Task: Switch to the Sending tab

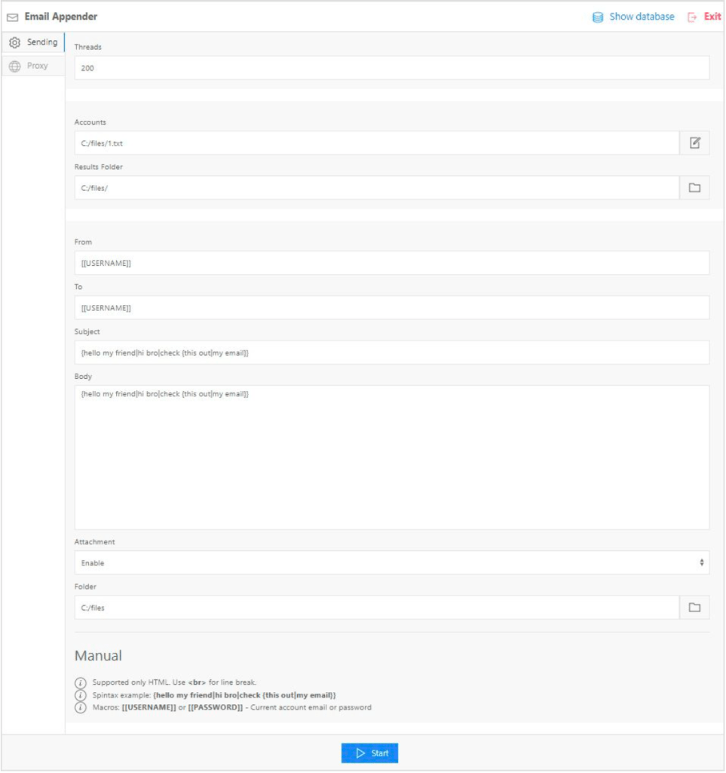Action: coord(34,42)
